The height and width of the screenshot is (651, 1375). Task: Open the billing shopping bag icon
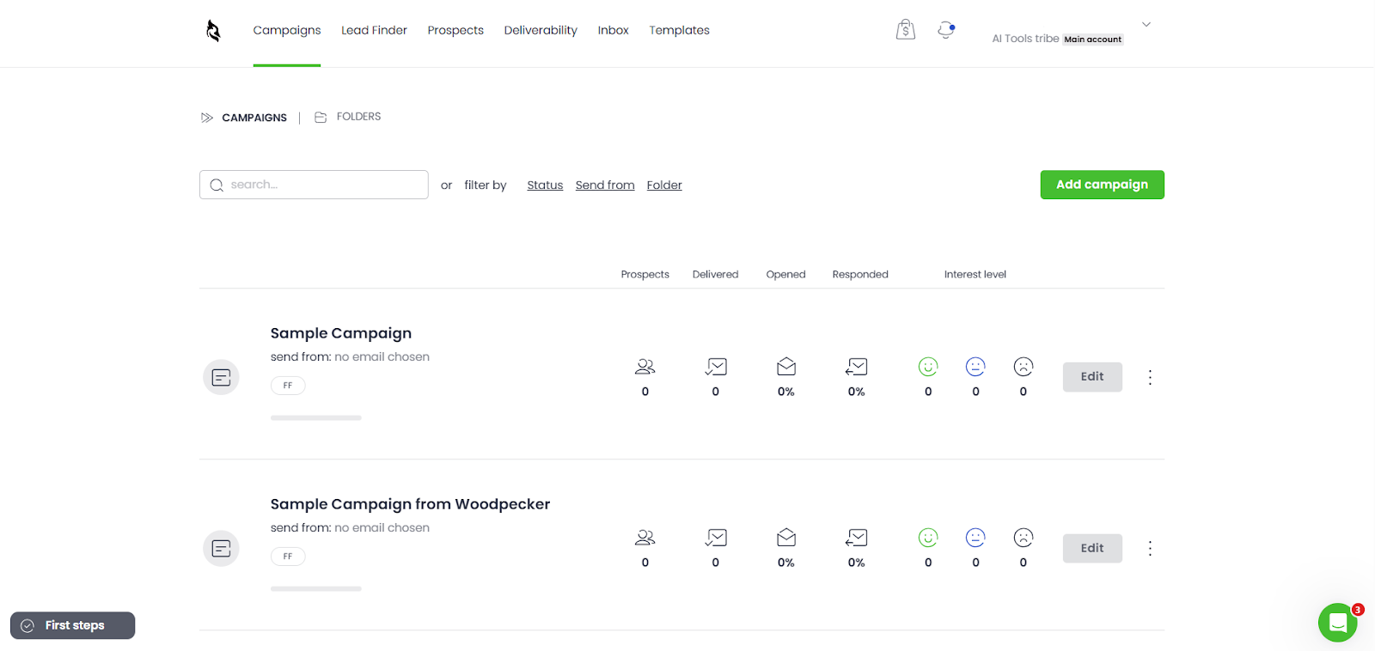tap(905, 30)
